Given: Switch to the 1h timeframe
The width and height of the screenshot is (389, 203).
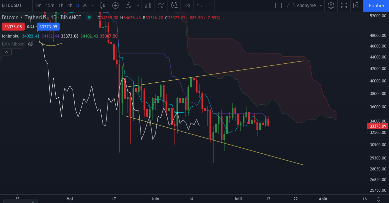Looking at the screenshot, I should [61, 6].
